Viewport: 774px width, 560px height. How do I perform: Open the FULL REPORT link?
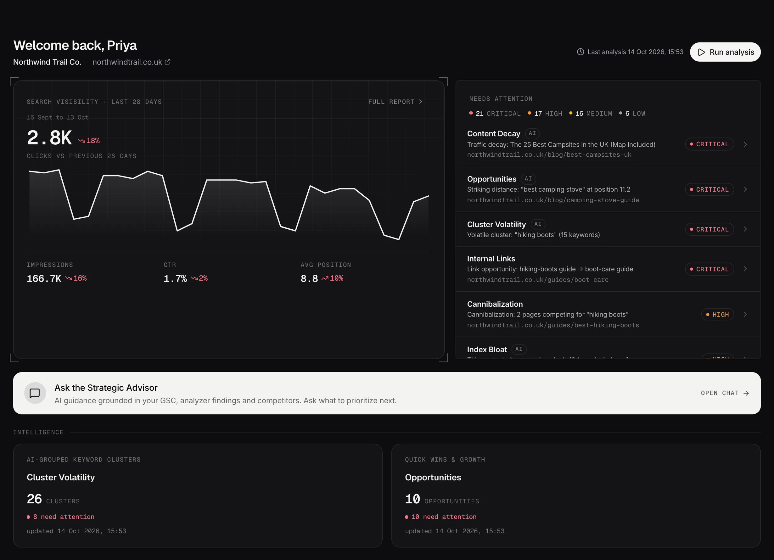(395, 102)
